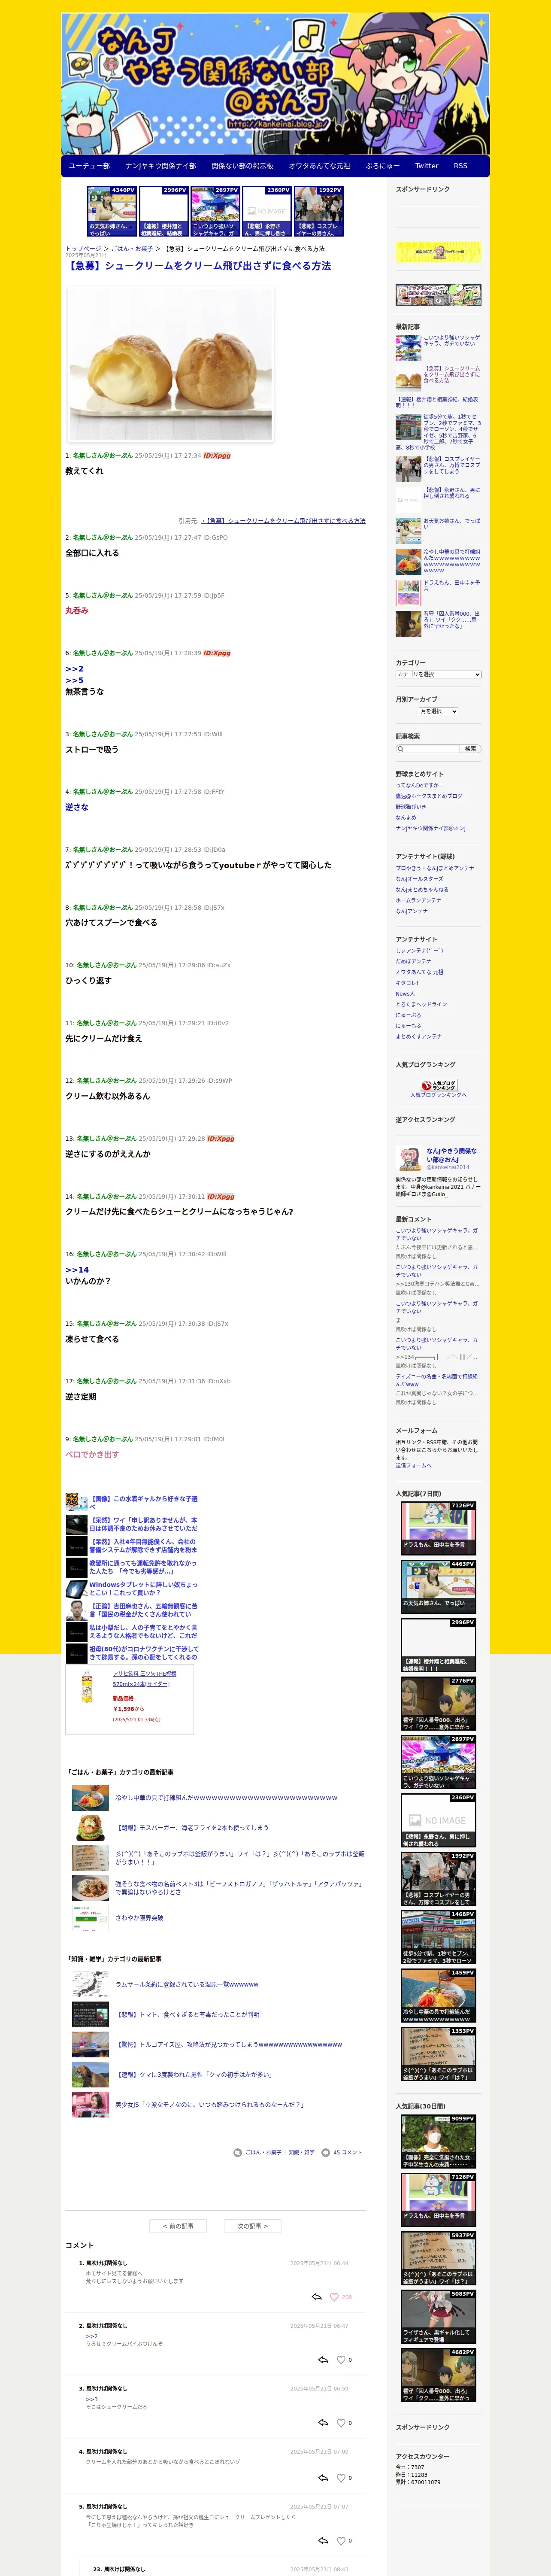This screenshot has height=2576, width=551.
Task: Open 人気ブログランキングへ text link
Action: (x=438, y=1095)
